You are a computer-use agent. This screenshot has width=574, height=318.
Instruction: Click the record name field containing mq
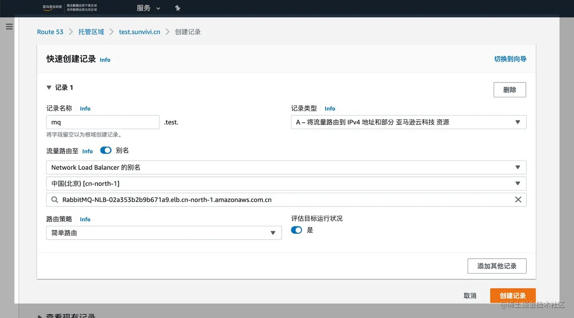click(103, 122)
